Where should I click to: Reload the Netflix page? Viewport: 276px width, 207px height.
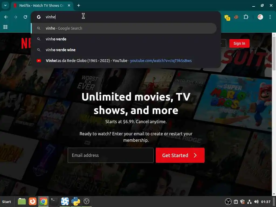[25, 17]
